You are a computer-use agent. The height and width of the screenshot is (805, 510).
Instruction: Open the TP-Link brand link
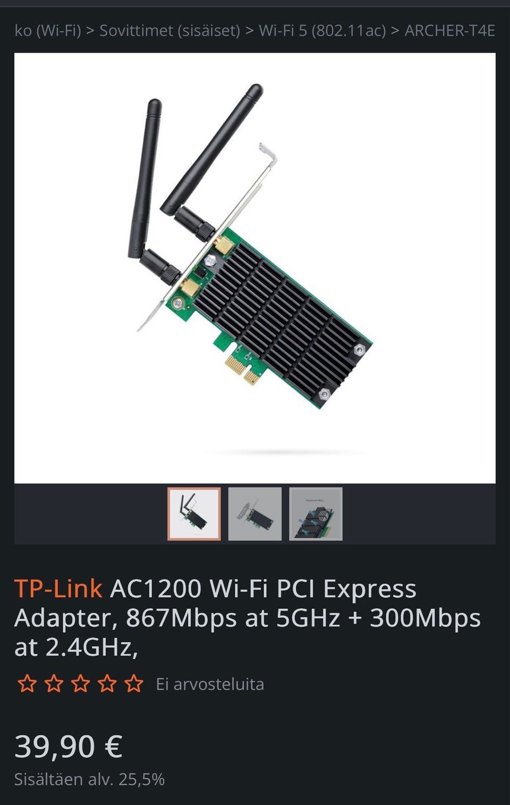[x=58, y=589]
